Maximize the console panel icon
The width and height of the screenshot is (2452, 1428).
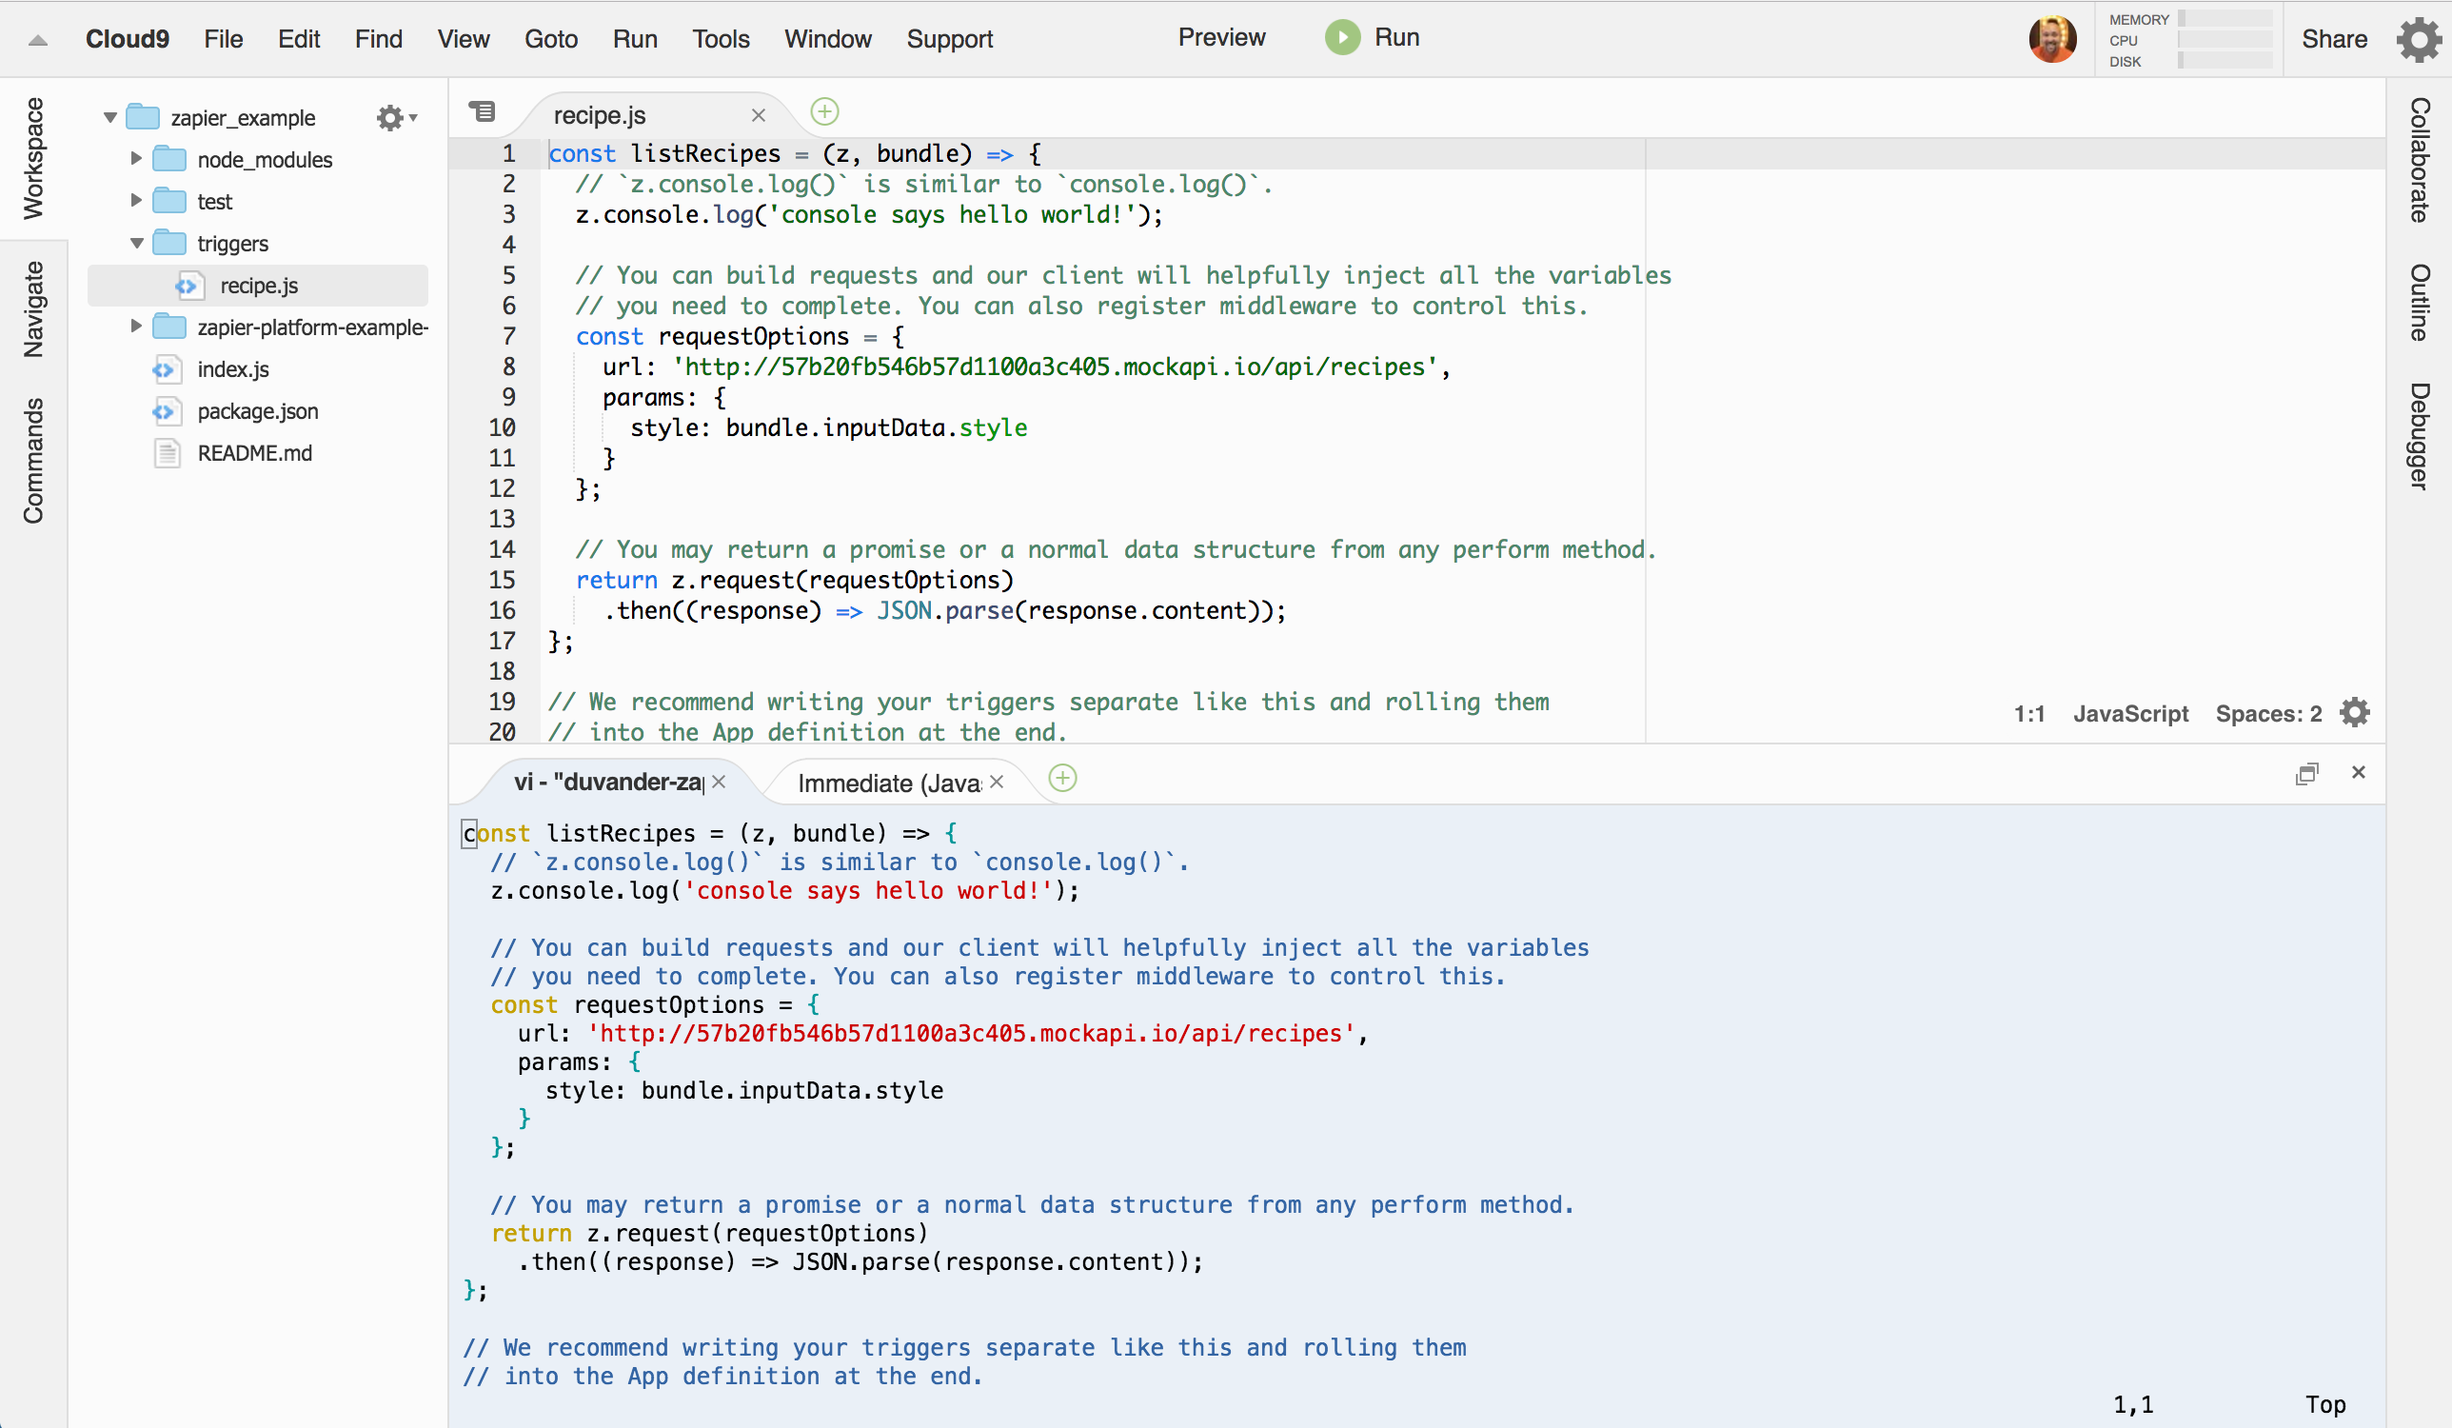(x=2306, y=774)
